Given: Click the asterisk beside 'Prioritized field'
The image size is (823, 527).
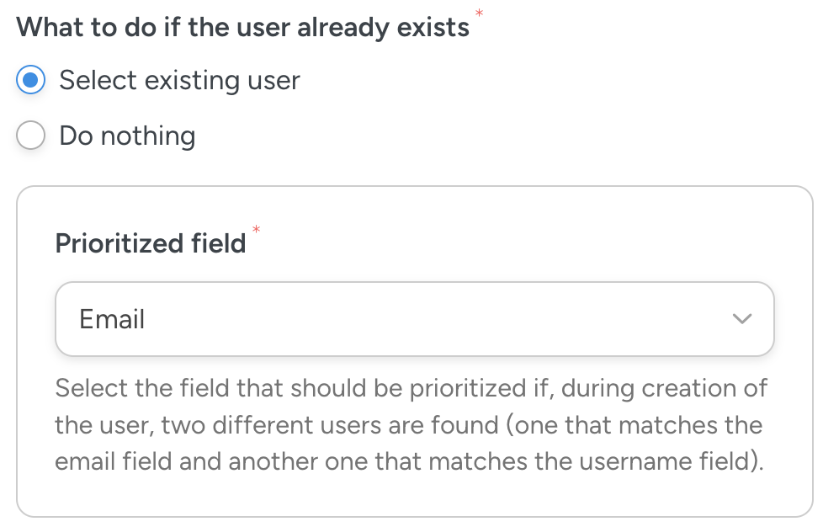Looking at the screenshot, I should (x=254, y=229).
